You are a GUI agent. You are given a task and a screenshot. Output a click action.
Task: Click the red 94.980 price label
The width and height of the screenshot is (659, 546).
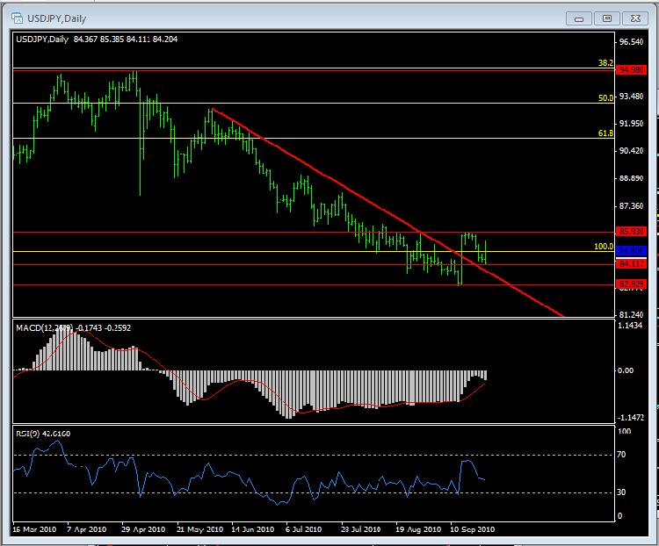(x=631, y=69)
